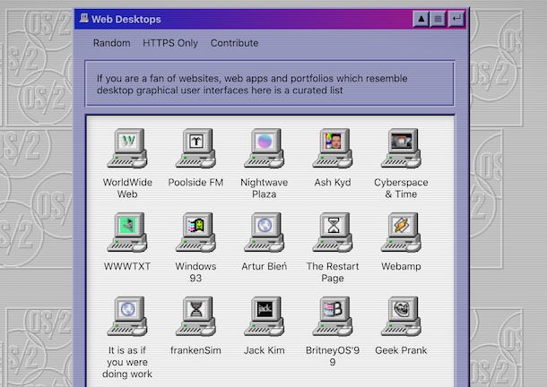Open the Webamp lightning icon

click(x=401, y=232)
